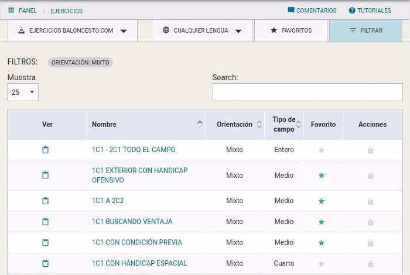
Task: Open Cualquier Lengua language dropdown
Action: [x=202, y=30]
